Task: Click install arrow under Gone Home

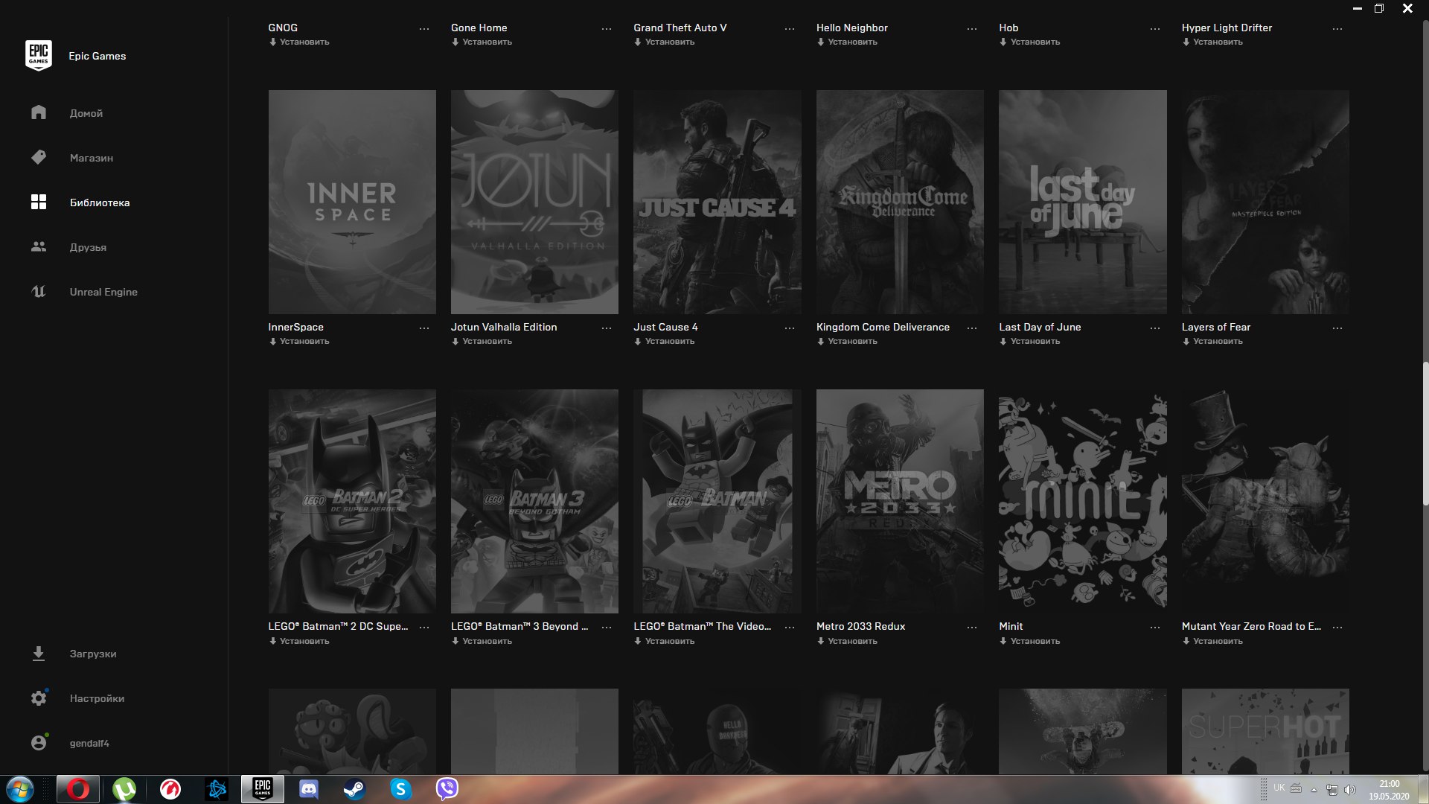Action: (x=455, y=42)
